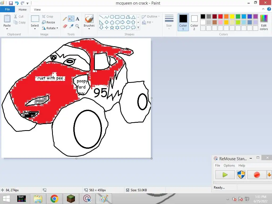Click ReMouse red Record button
Image resolution: width=272 pixels, height=204 pixels.
pyautogui.click(x=257, y=175)
